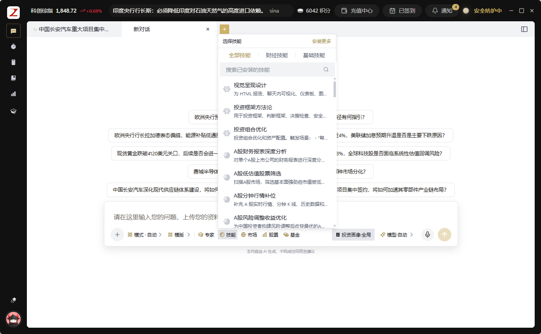Switch to the 基础技能 tab
This screenshot has height=334, width=541.
point(314,55)
